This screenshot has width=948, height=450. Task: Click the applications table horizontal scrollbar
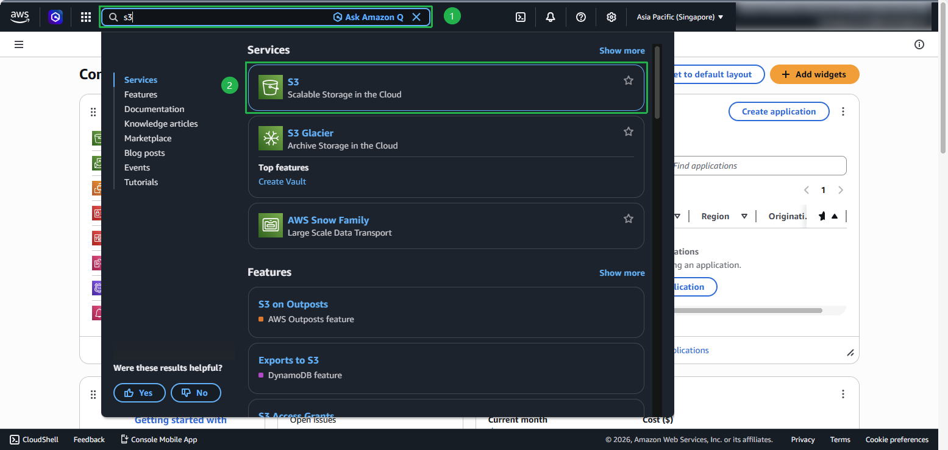click(x=747, y=311)
